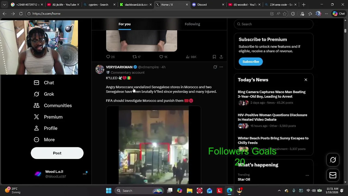The image size is (348, 196).
Task: Dismiss the Today's News panel
Action: [x=306, y=80]
